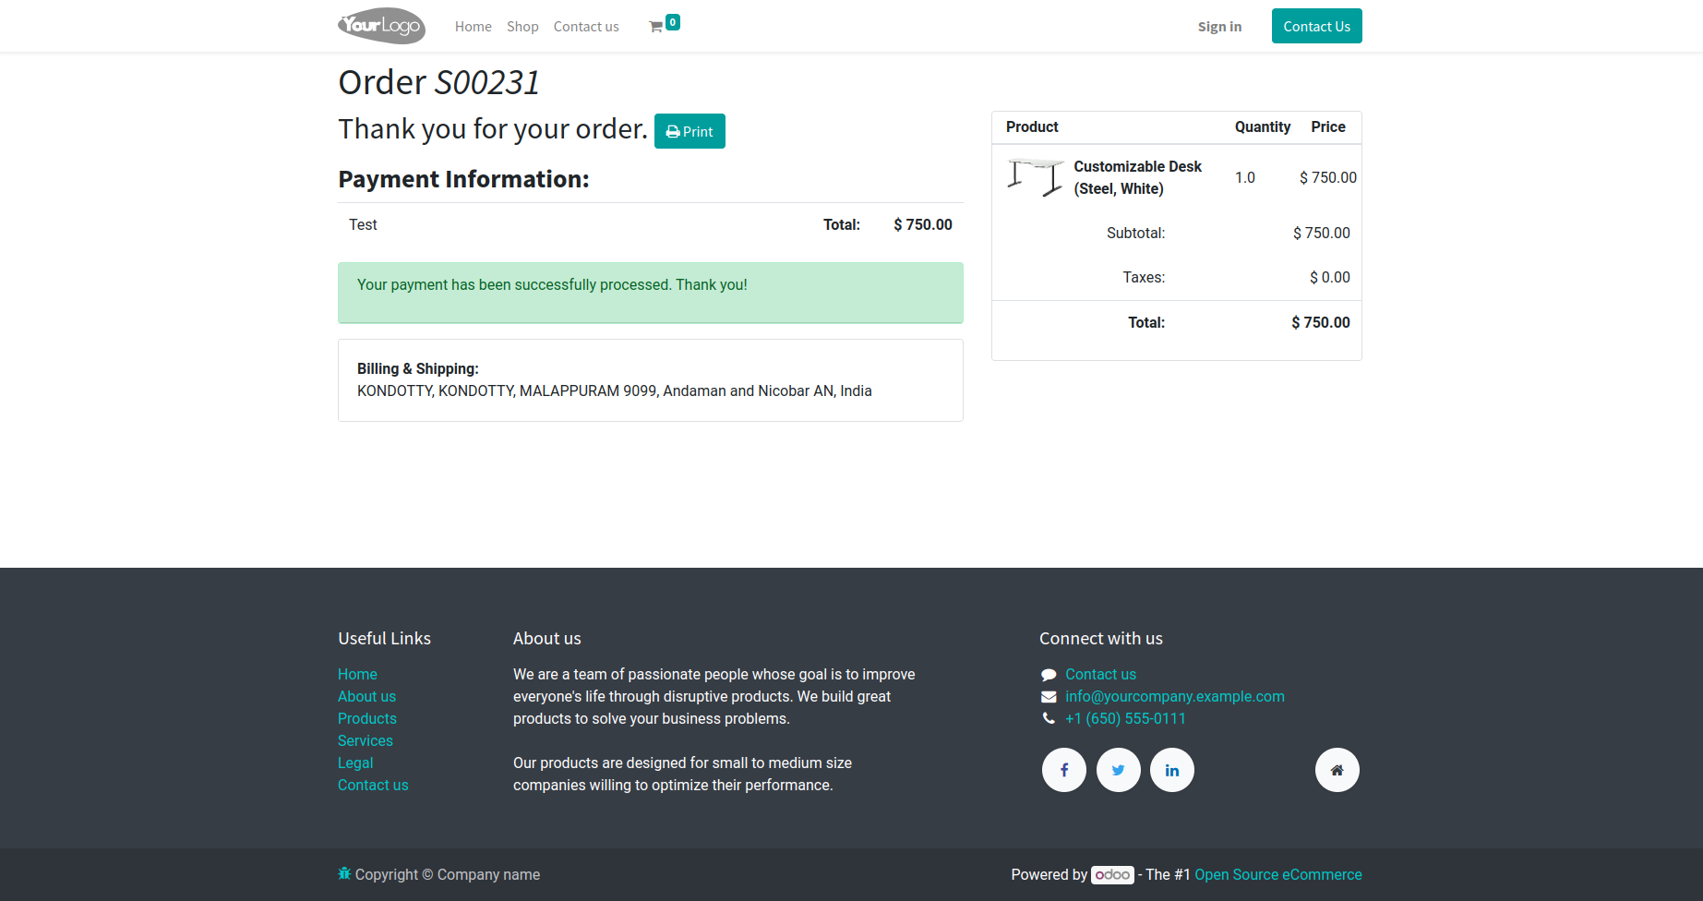Viewport: 1703px width, 901px height.
Task: Click the Sign in link
Action: [x=1219, y=27]
